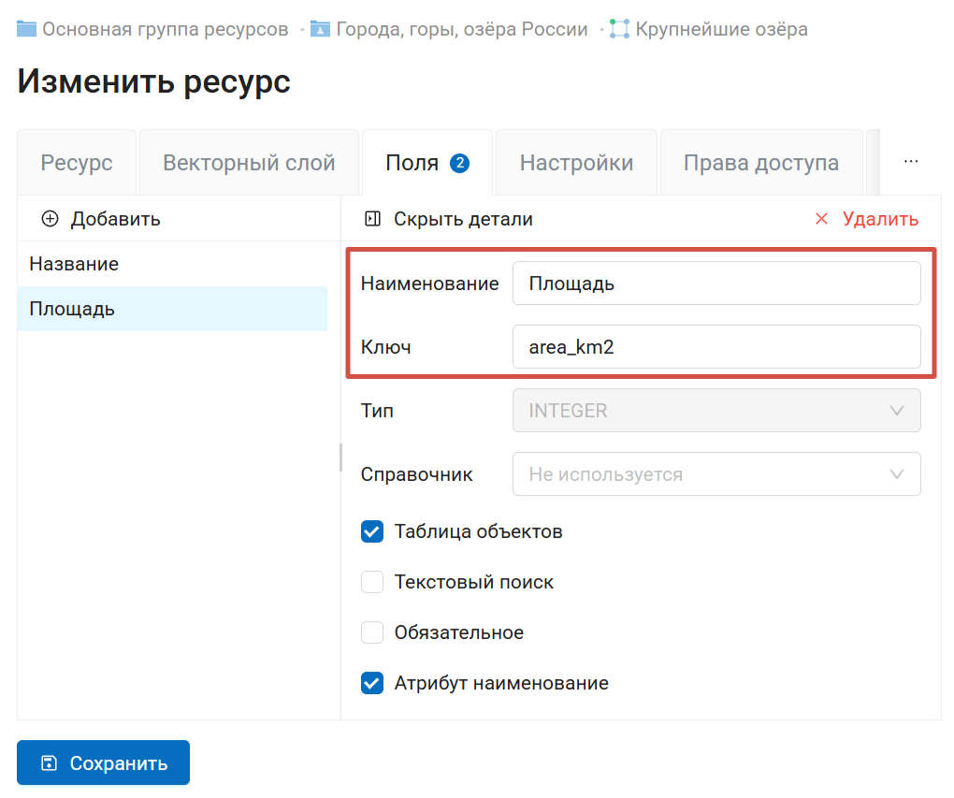Click the Таблица объектов label text
The height and width of the screenshot is (798, 954).
[478, 531]
